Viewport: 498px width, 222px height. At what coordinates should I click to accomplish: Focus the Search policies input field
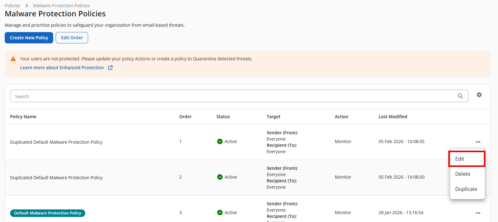click(233, 96)
